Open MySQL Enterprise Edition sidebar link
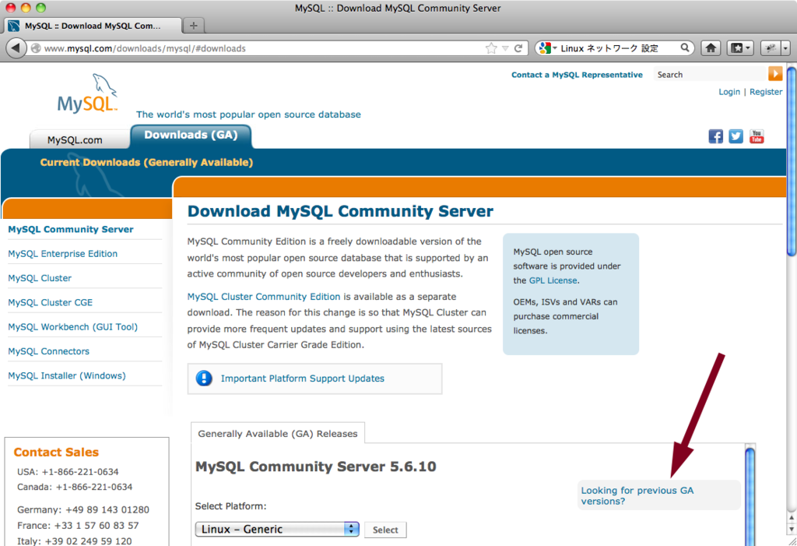This screenshot has height=546, width=797. (x=62, y=253)
